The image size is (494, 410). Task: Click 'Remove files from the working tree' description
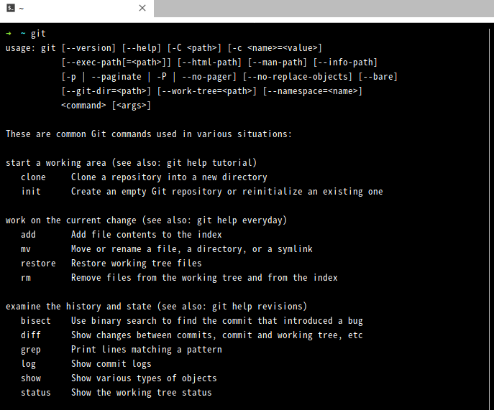tap(204, 278)
